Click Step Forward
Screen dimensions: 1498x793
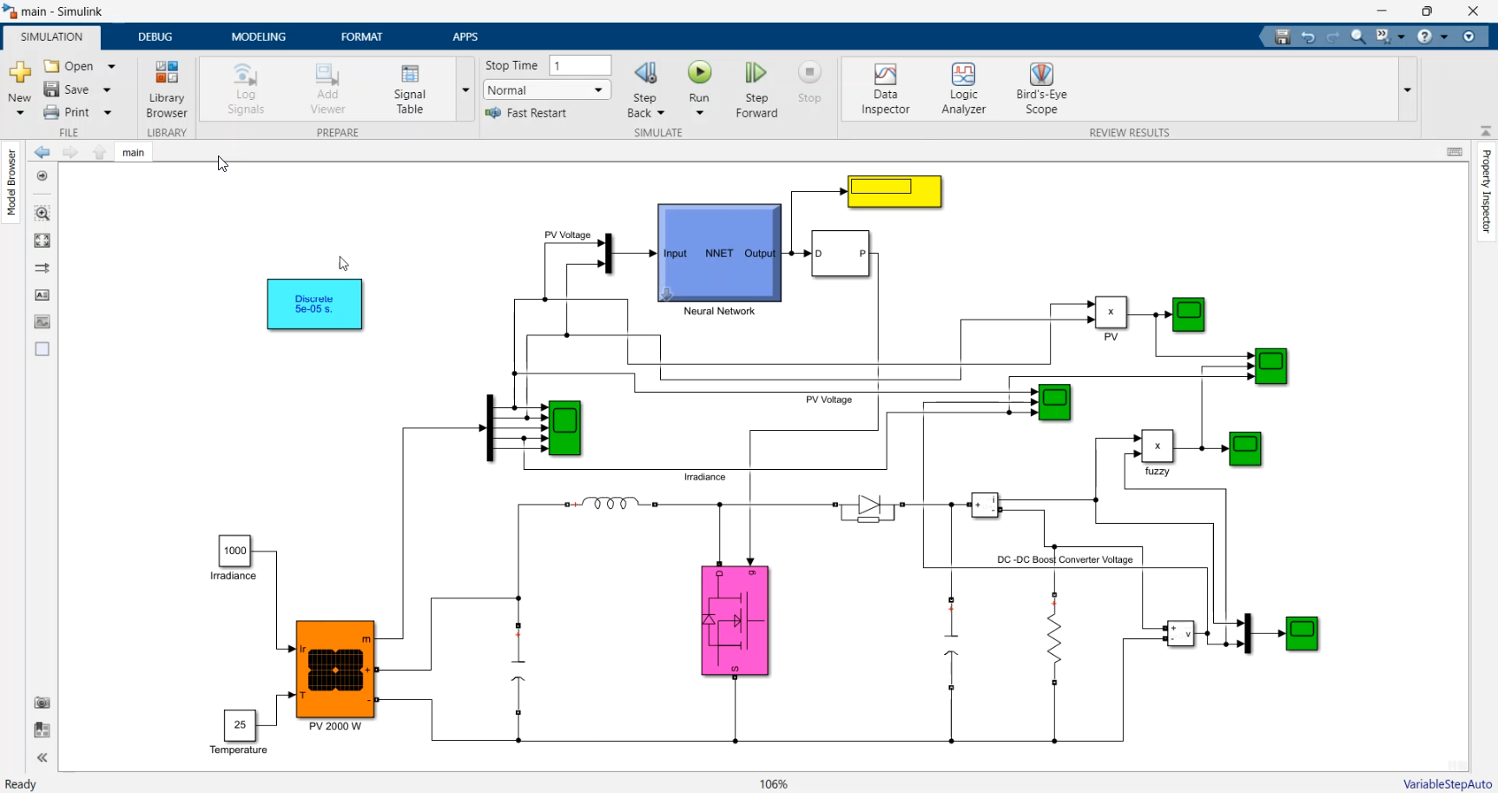pyautogui.click(x=756, y=89)
